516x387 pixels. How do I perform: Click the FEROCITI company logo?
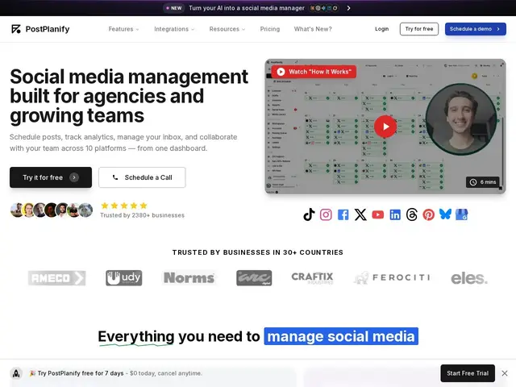[392, 278]
